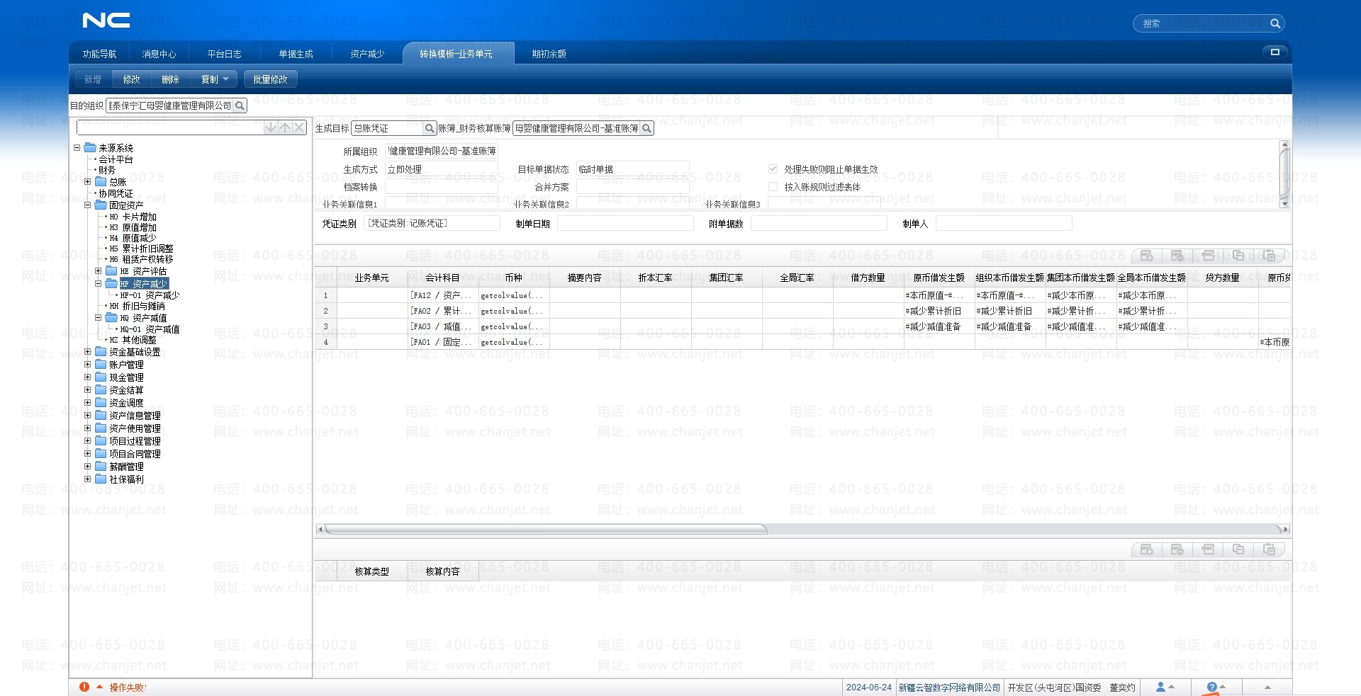The image size is (1361, 696).
Task: Collapse the HF 资产减少 node
Action: 99,284
